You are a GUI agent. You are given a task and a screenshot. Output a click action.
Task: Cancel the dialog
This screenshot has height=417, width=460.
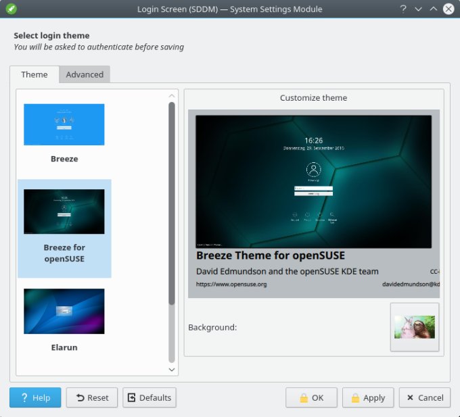click(425, 397)
